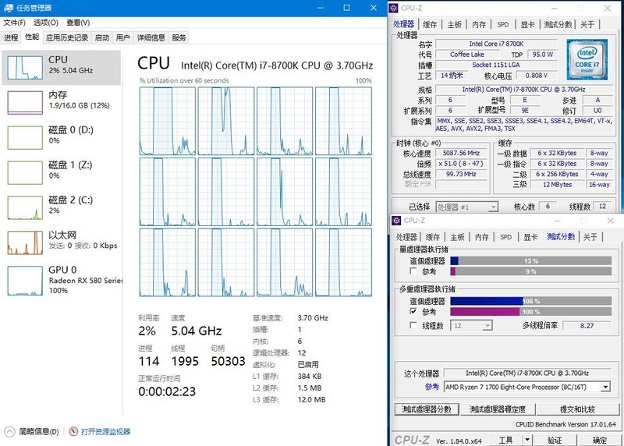Open 主板 tab in upper CPU-Z window
This screenshot has height=446, width=624.
point(454,25)
